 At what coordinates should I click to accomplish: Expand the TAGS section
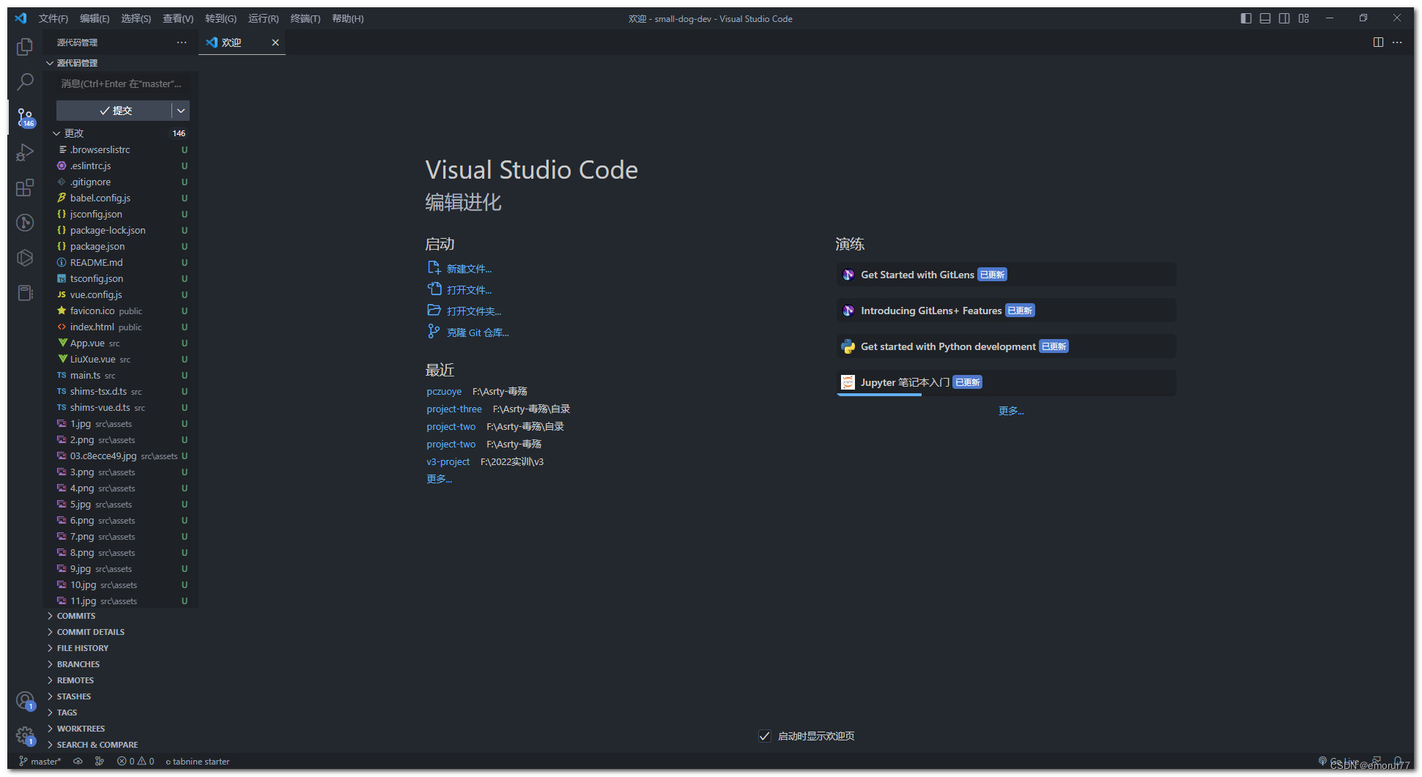(x=121, y=713)
